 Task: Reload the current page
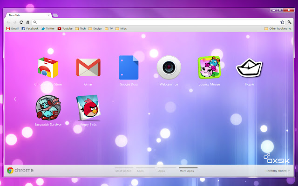click(x=21, y=22)
